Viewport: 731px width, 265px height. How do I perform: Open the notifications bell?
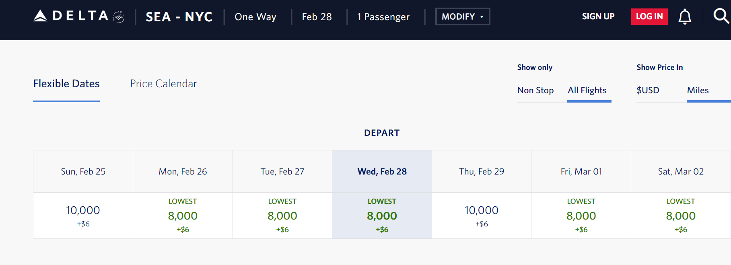click(x=685, y=16)
